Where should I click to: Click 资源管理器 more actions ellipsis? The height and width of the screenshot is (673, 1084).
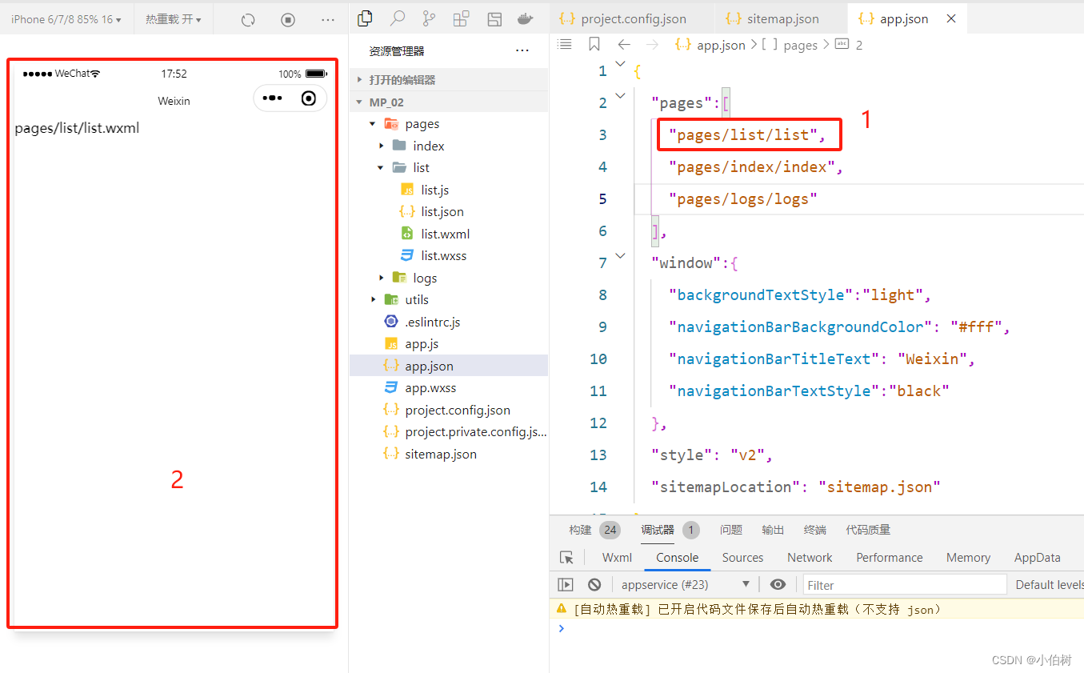pos(522,50)
